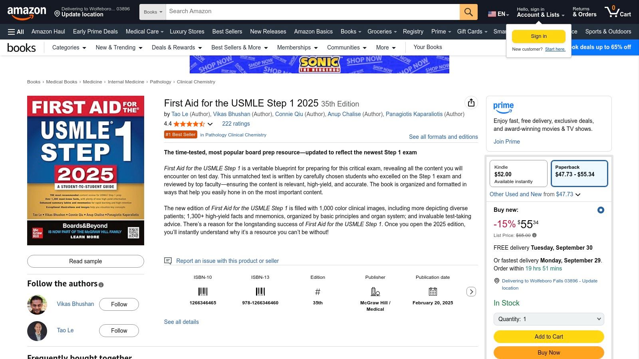
Task: Click the Search Amazon input field
Action: [313, 12]
